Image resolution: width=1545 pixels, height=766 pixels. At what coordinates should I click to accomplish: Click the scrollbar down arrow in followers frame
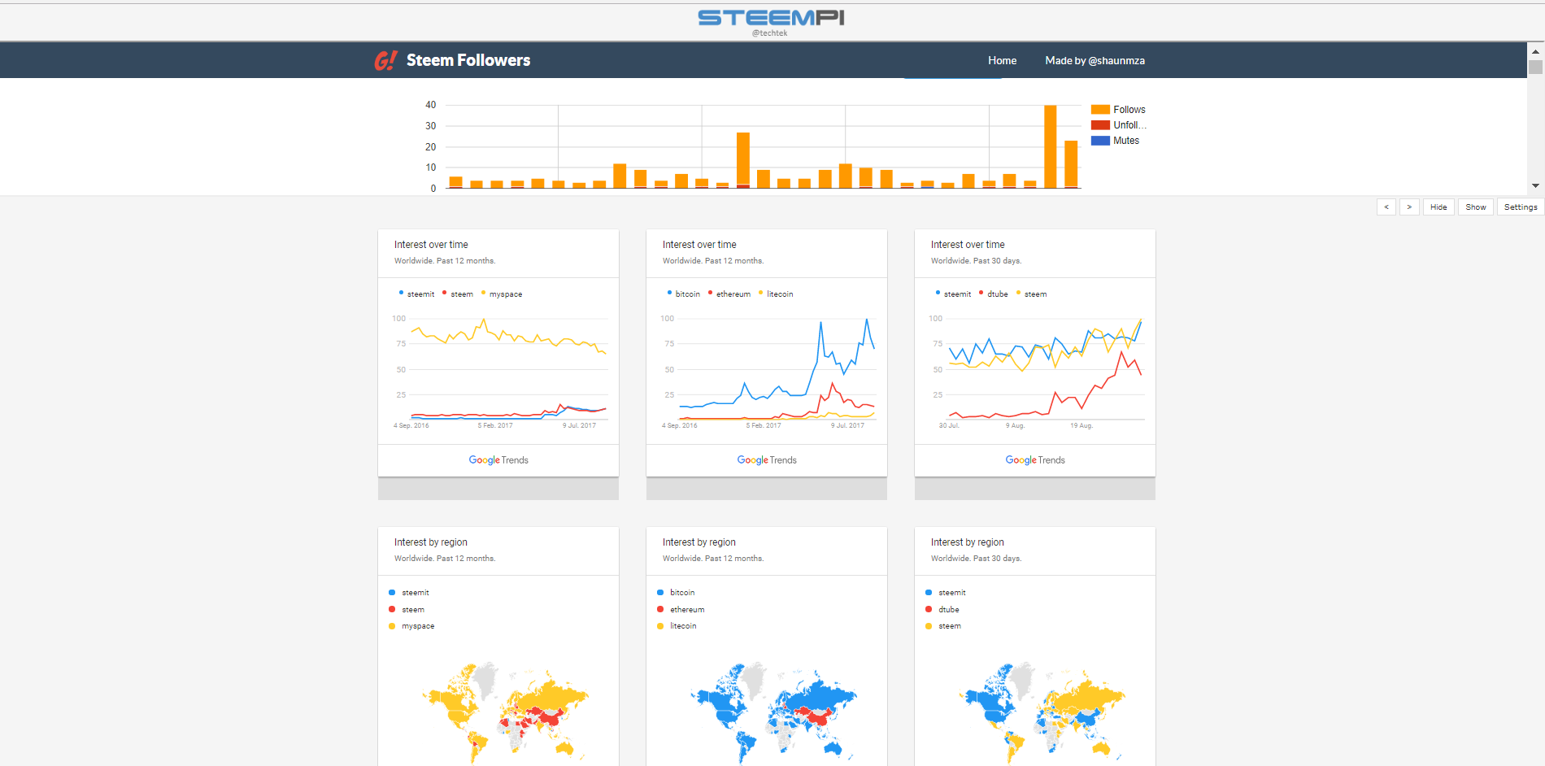point(1535,185)
